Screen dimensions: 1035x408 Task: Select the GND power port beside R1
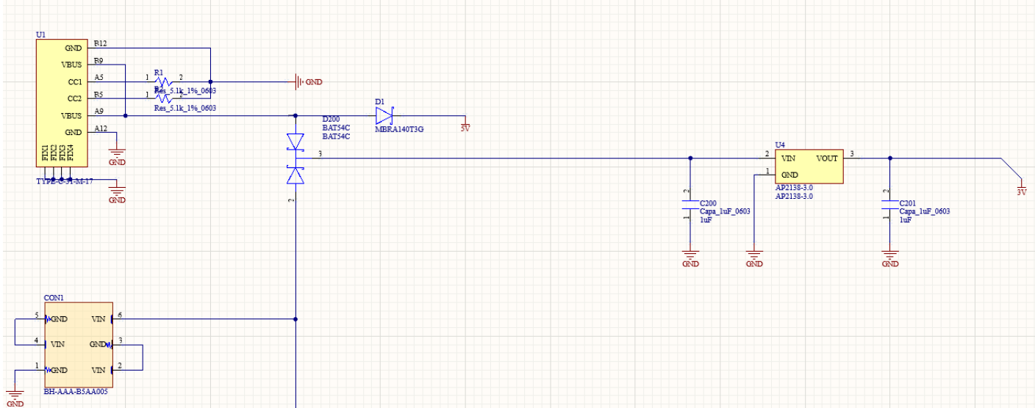(307, 82)
